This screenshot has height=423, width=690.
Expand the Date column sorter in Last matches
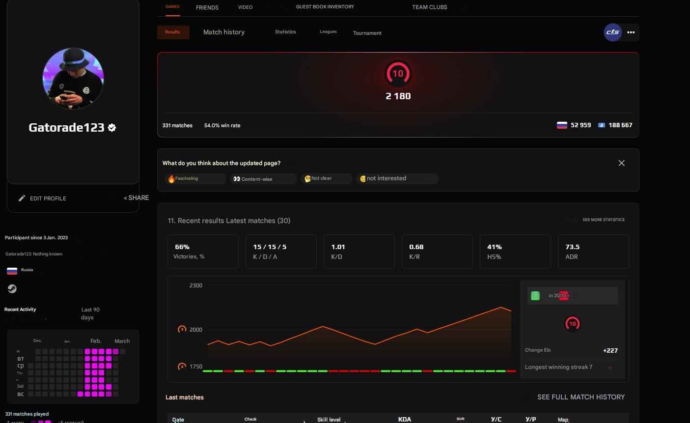point(178,419)
